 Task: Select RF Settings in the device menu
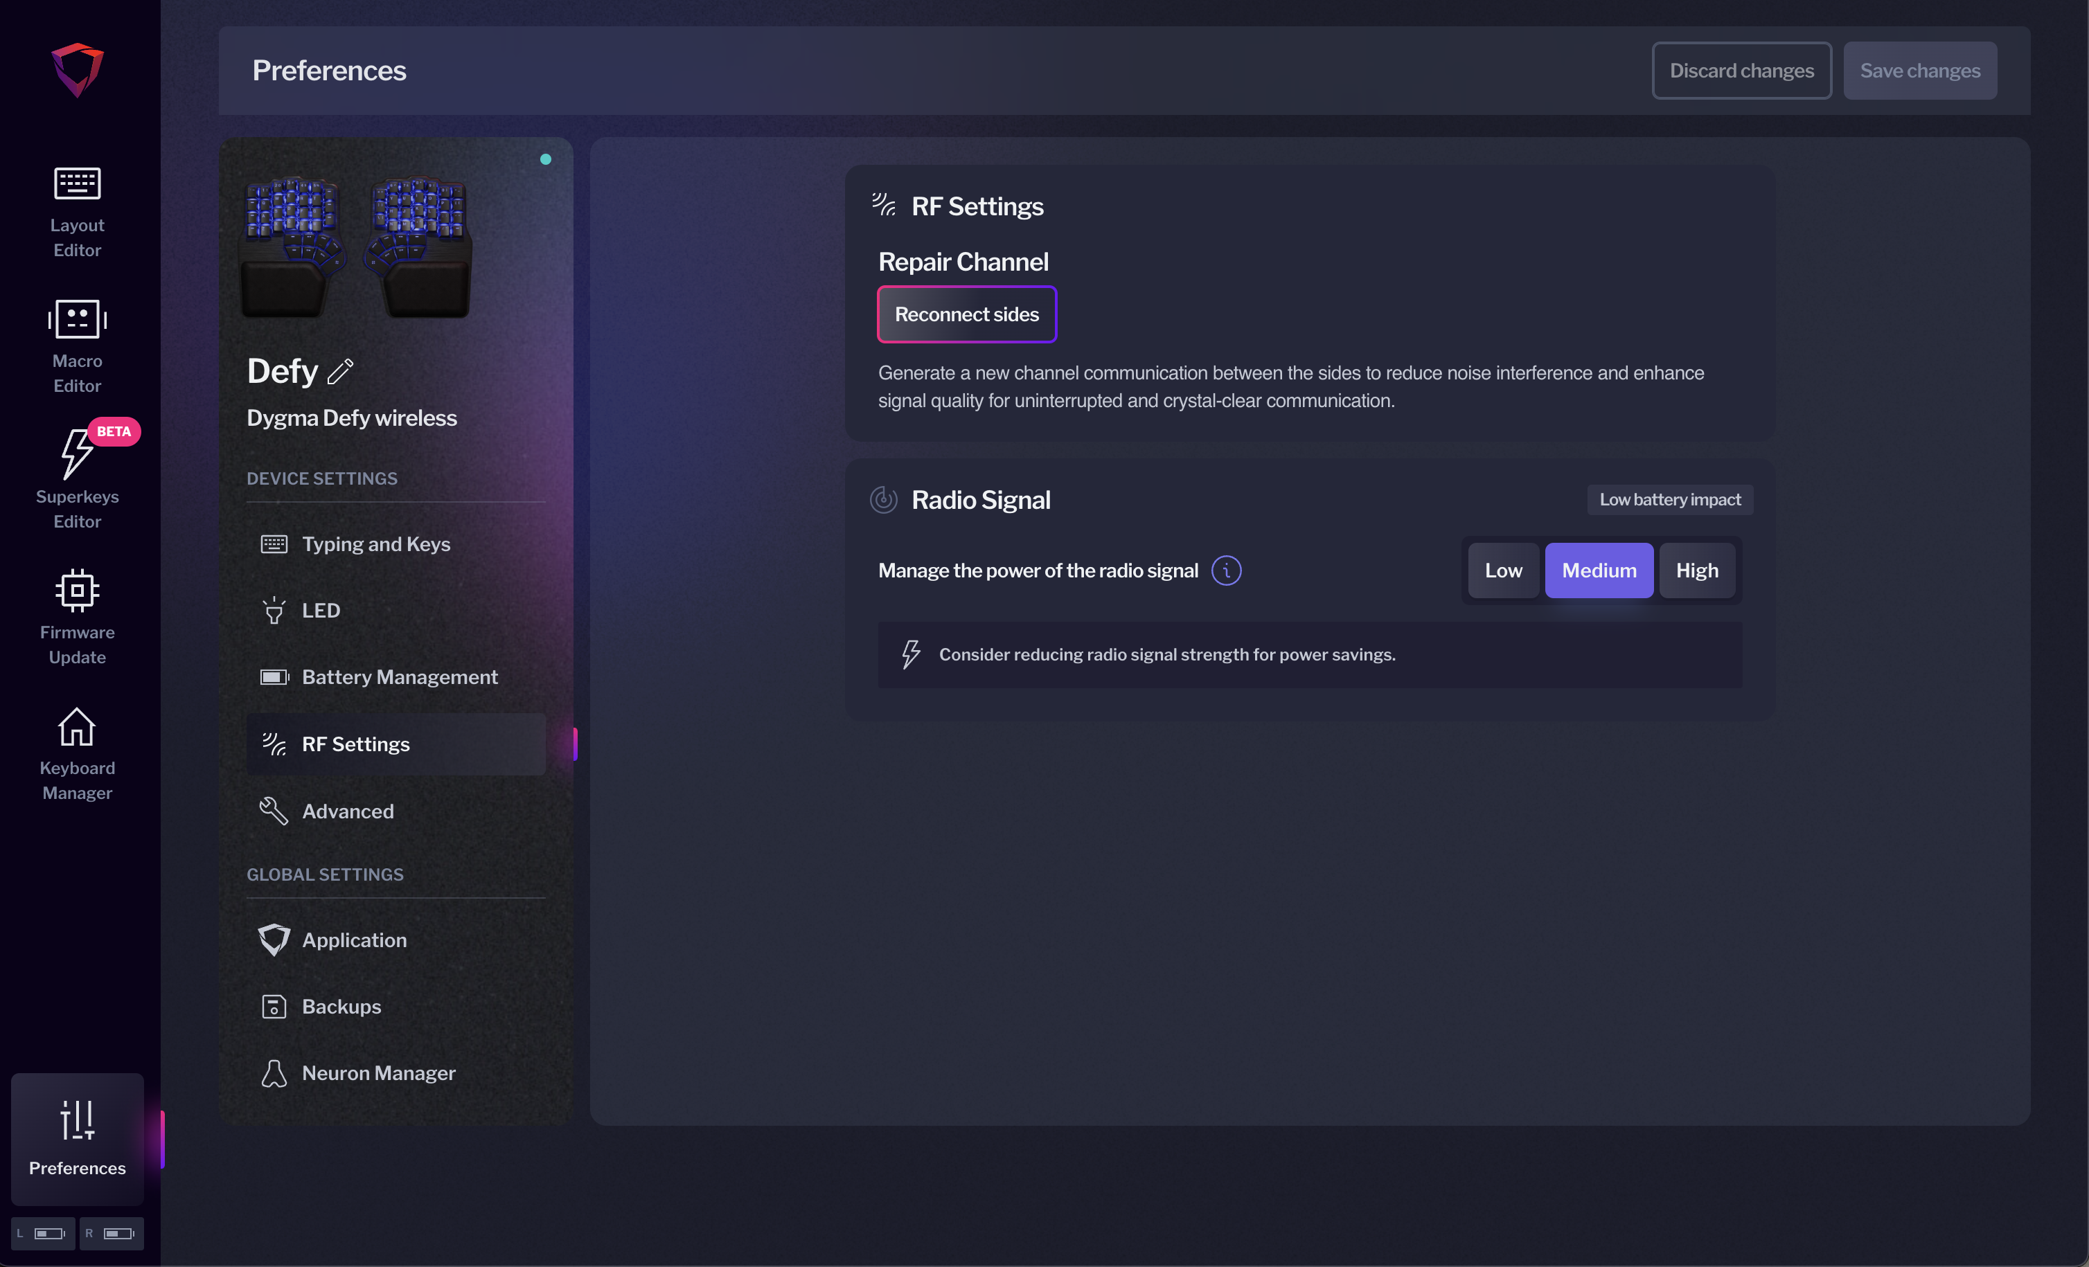pyautogui.click(x=396, y=744)
